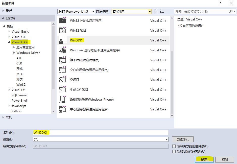Expand the 联机 section

coord(3,117)
